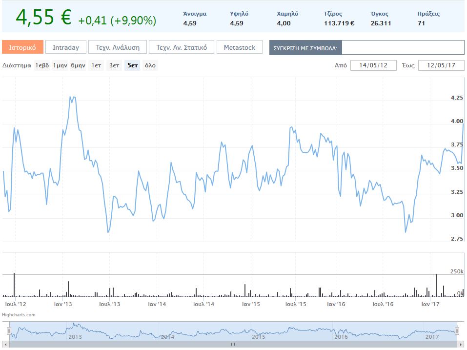467x350 pixels.
Task: Click the Ιουλ '15 axis label
Action: [295, 304]
